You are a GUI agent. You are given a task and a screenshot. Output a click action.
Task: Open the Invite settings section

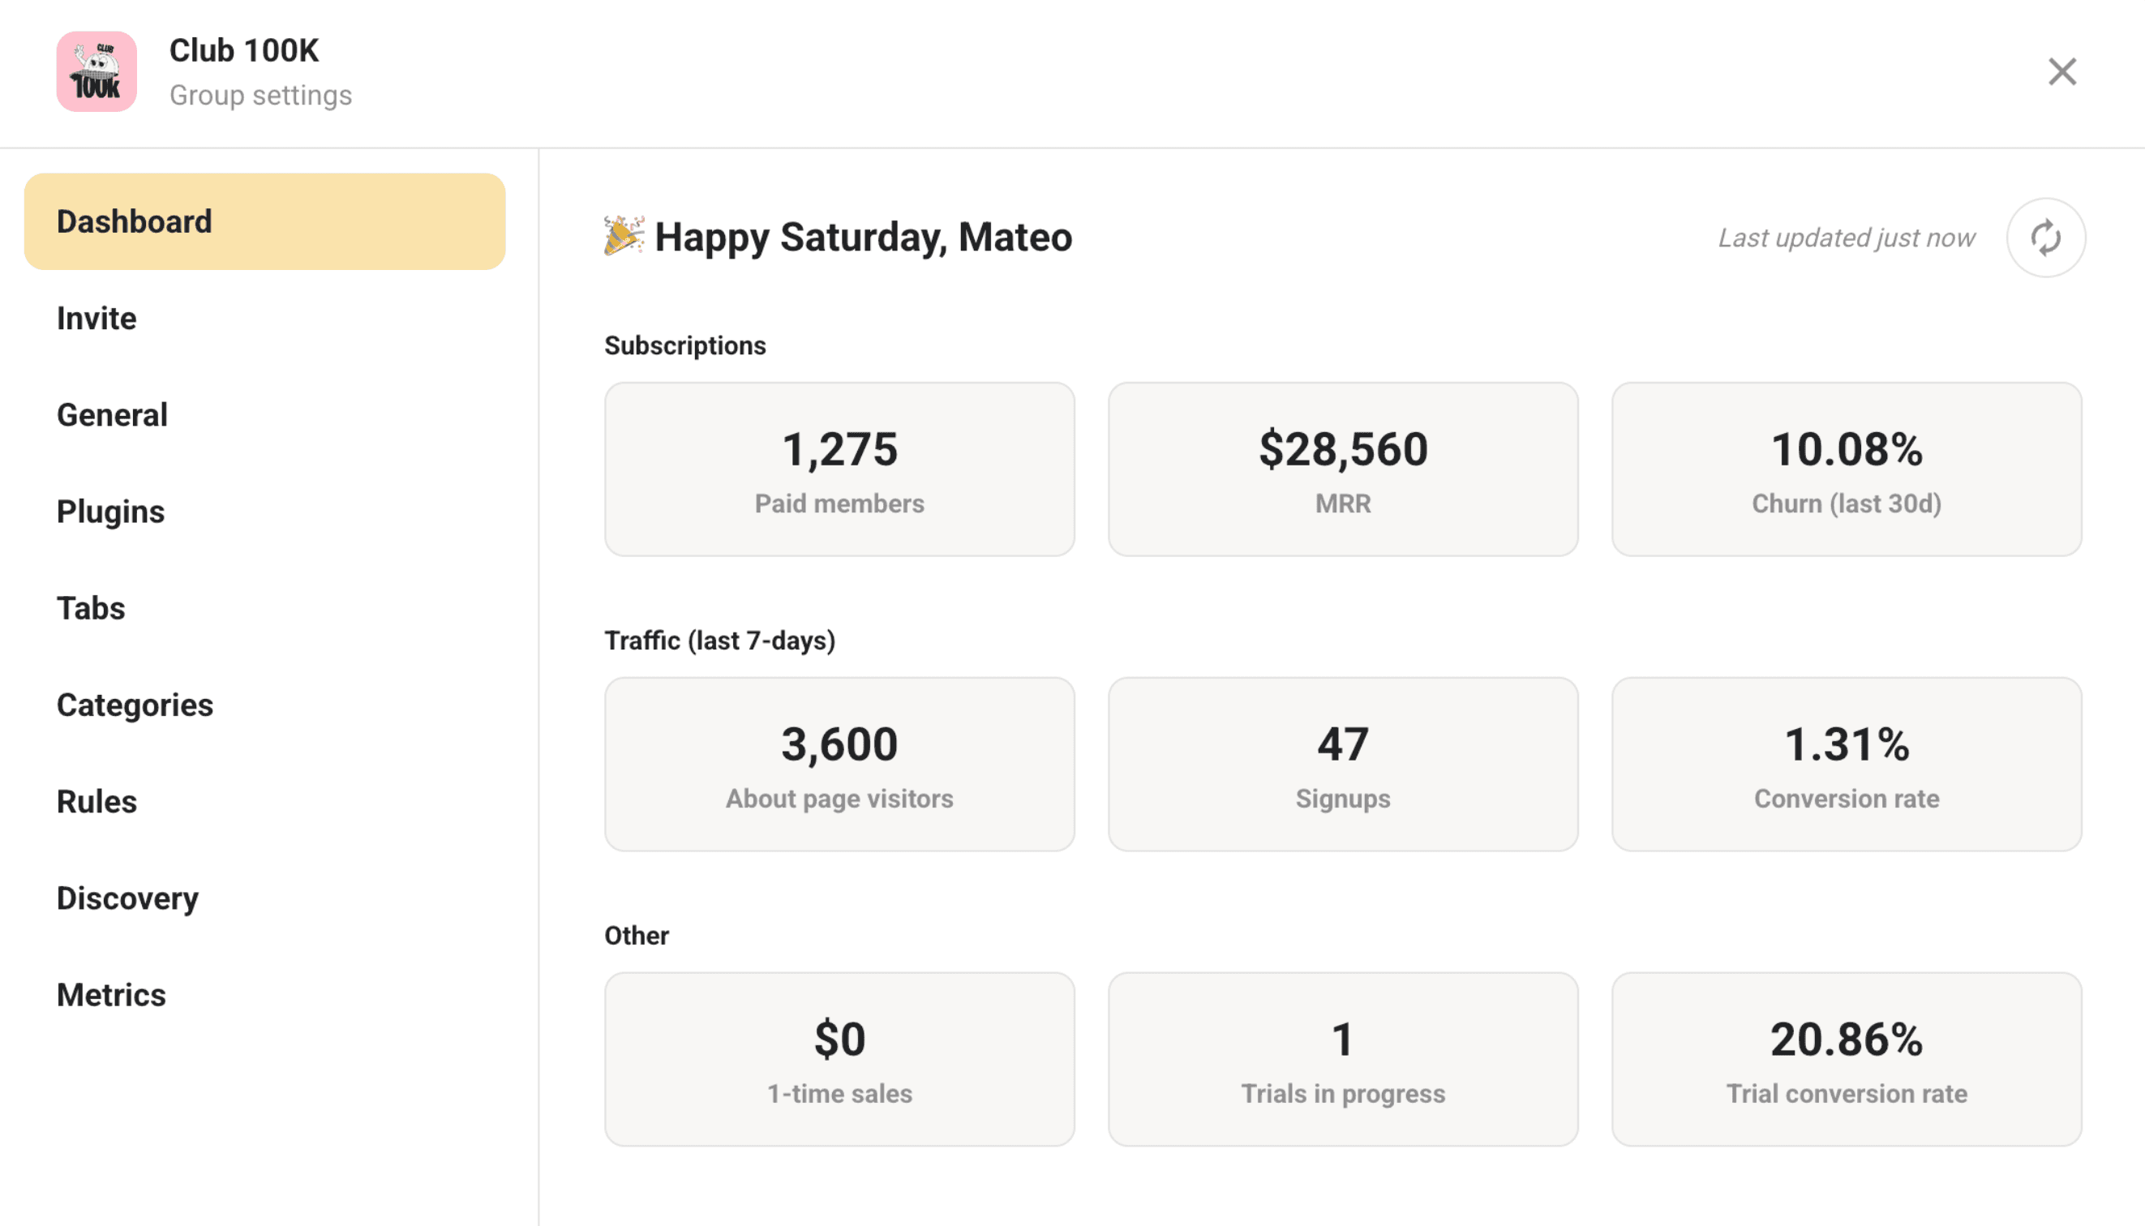point(97,319)
